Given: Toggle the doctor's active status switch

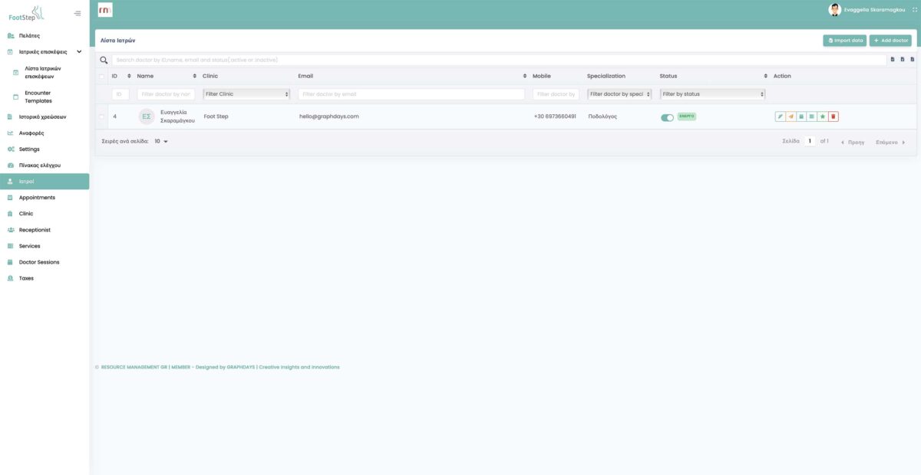Looking at the screenshot, I should click(x=667, y=117).
